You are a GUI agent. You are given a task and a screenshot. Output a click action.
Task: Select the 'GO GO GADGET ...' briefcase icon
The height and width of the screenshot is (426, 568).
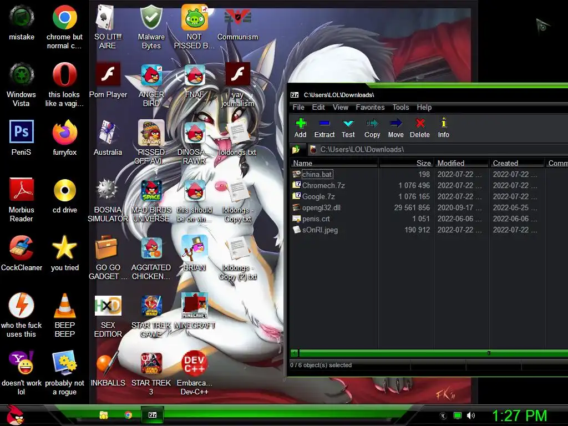[x=108, y=257]
